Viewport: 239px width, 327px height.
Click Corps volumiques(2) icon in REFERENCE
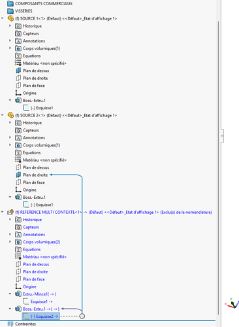18,242
